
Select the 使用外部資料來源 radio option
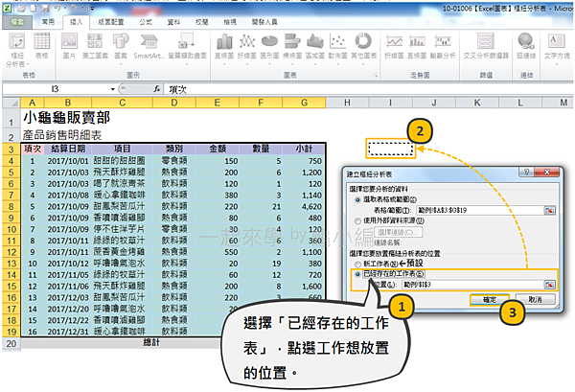coord(357,220)
